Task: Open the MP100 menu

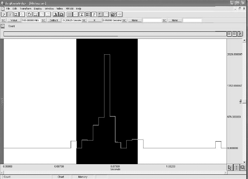Action: (x=70, y=8)
